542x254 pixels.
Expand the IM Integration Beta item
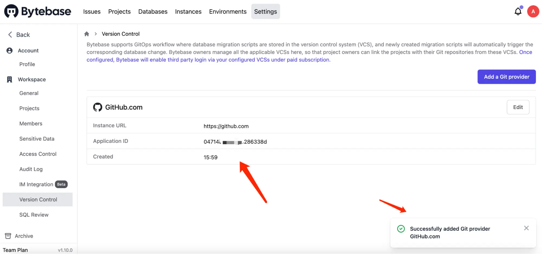coord(36,184)
